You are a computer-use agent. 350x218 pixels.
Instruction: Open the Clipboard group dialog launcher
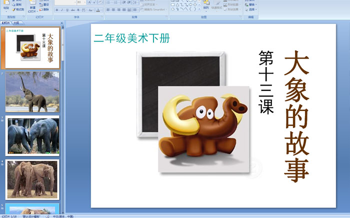click(x=23, y=17)
